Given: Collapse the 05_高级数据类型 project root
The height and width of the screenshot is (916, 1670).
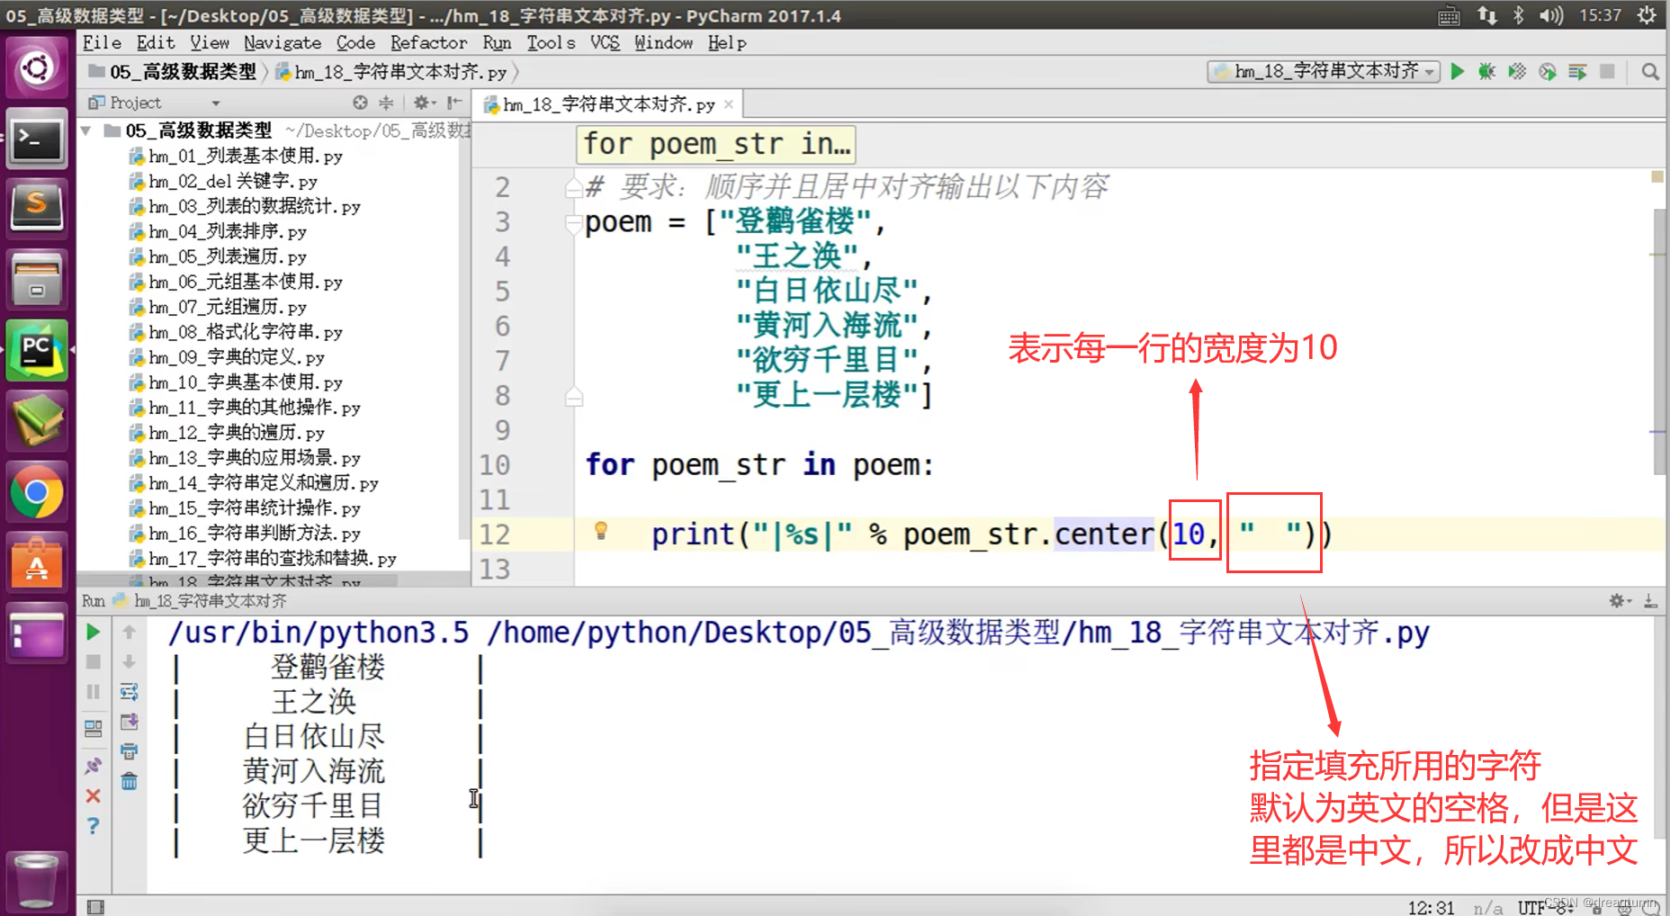Looking at the screenshot, I should coord(86,131).
